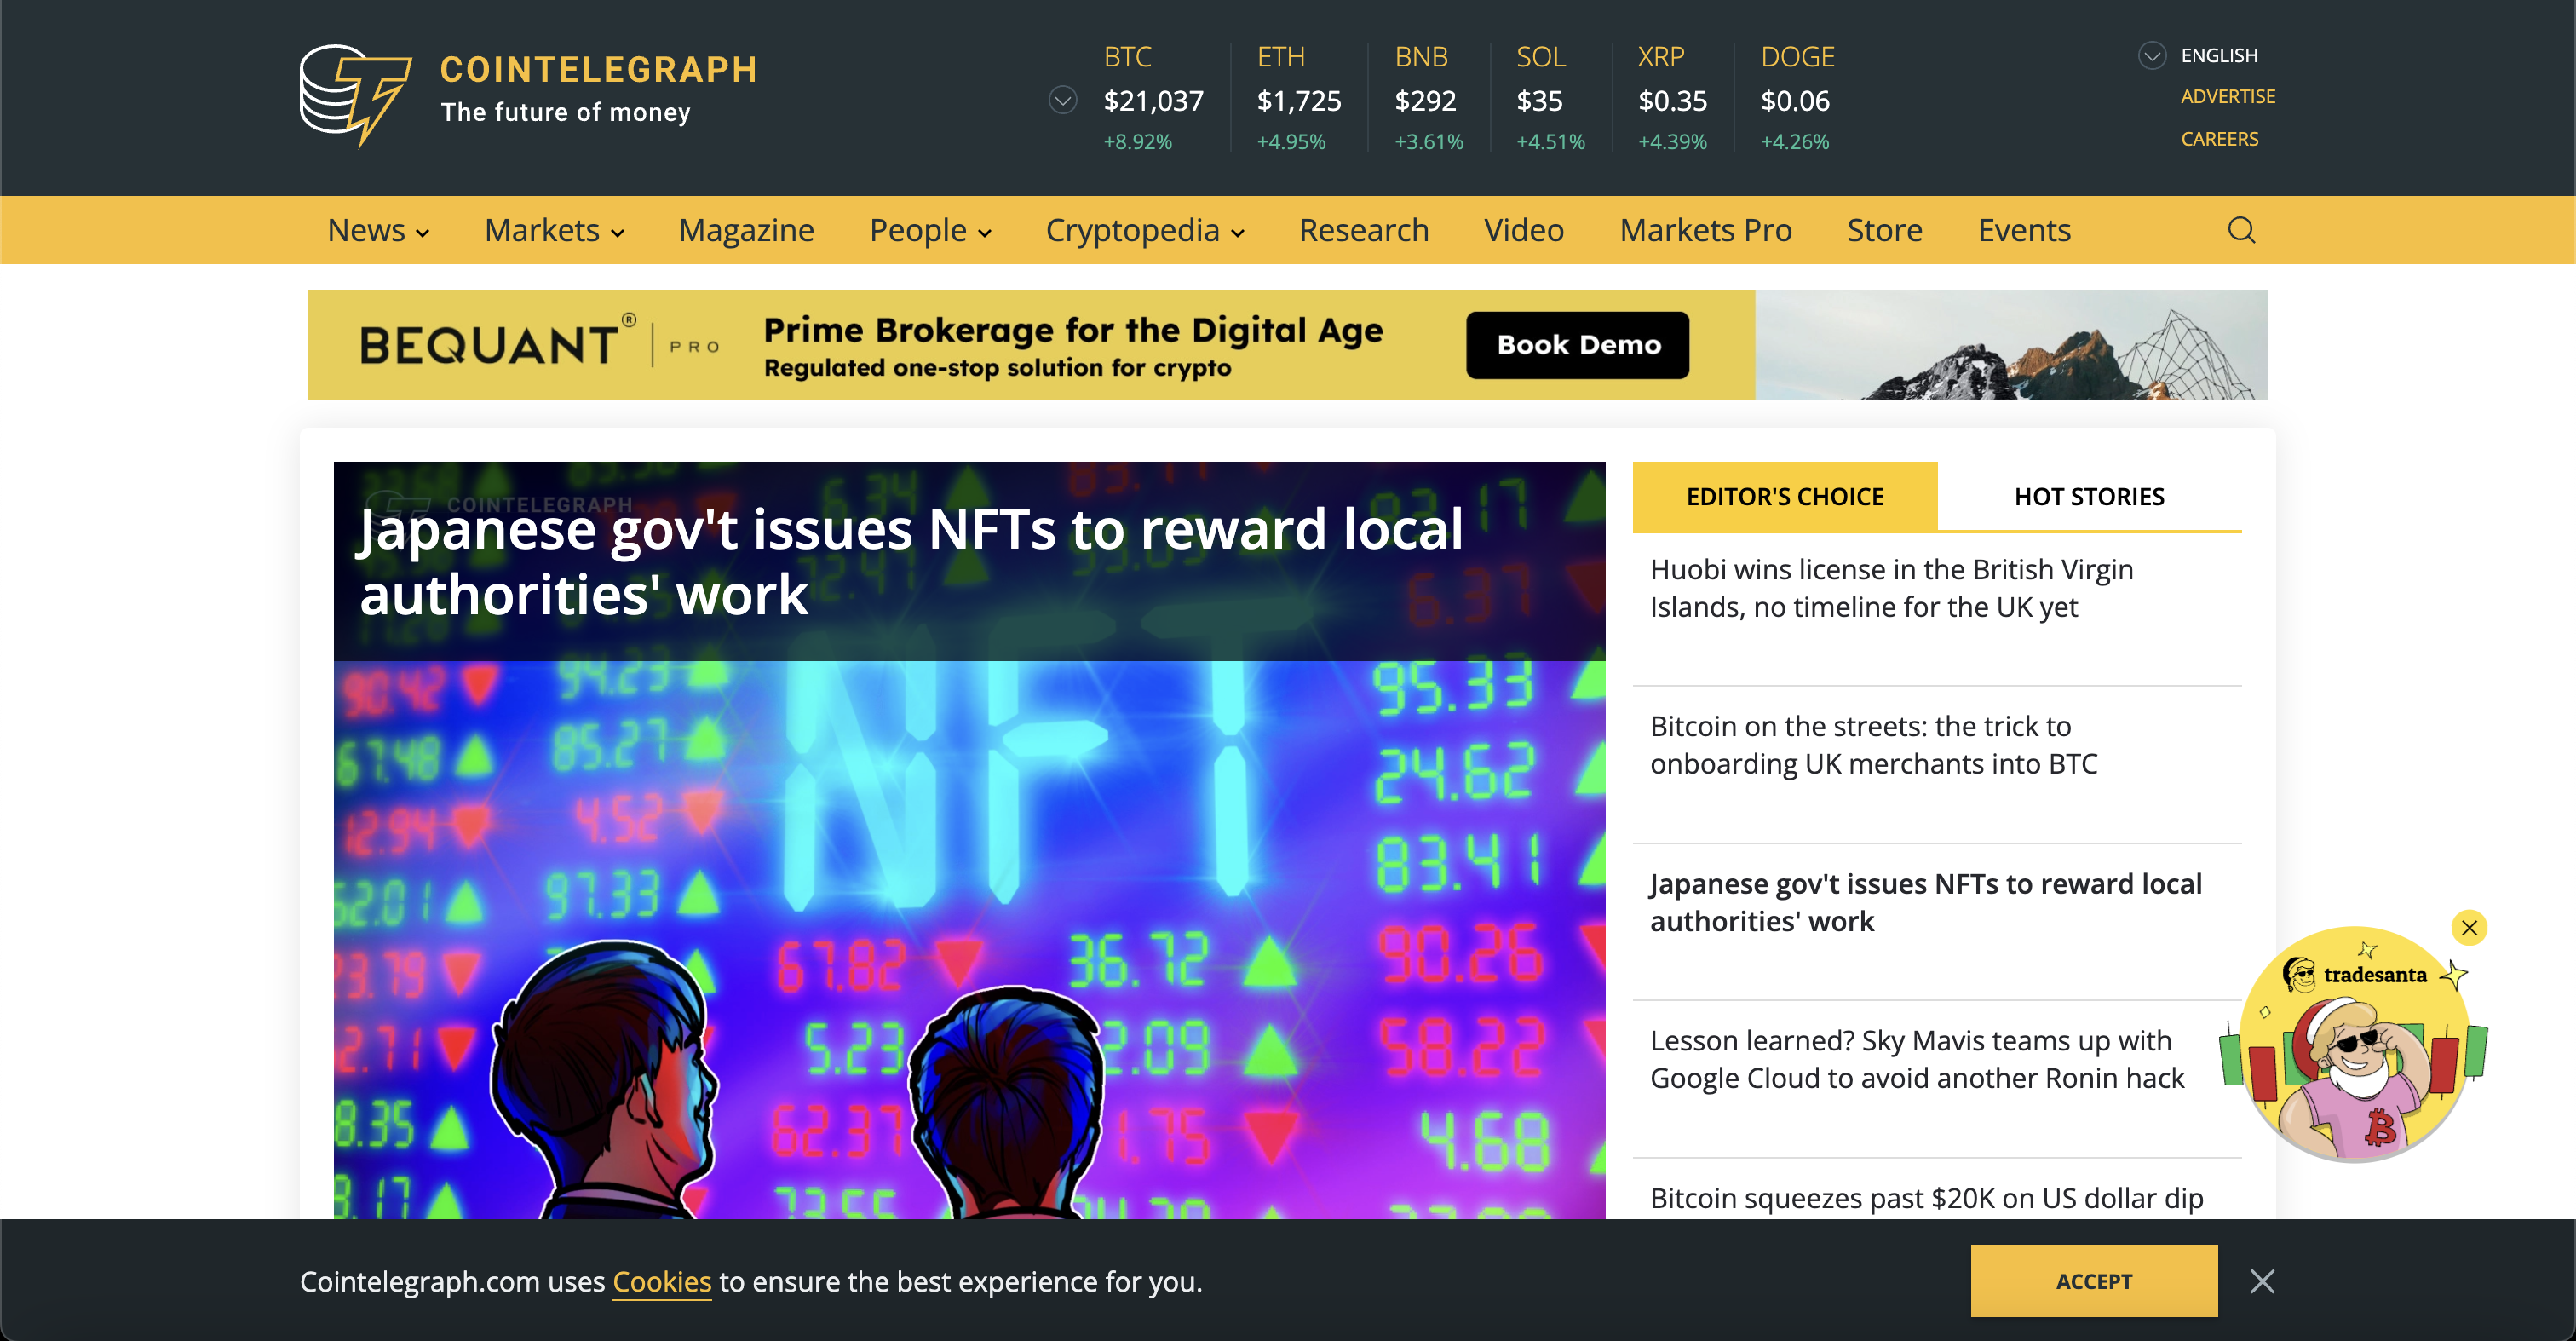Click the DOGE '+4.26%' change value
The height and width of the screenshot is (1341, 2576).
tap(1794, 142)
